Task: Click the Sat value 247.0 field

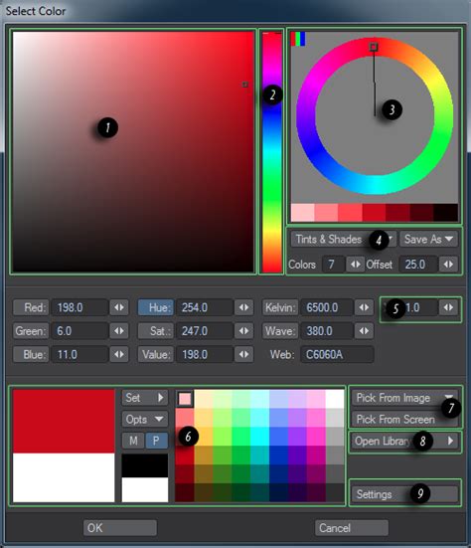Action: tap(205, 331)
